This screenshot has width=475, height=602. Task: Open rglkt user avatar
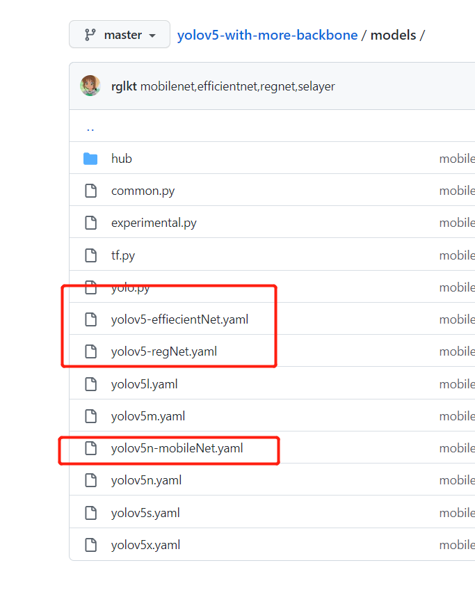coord(90,86)
